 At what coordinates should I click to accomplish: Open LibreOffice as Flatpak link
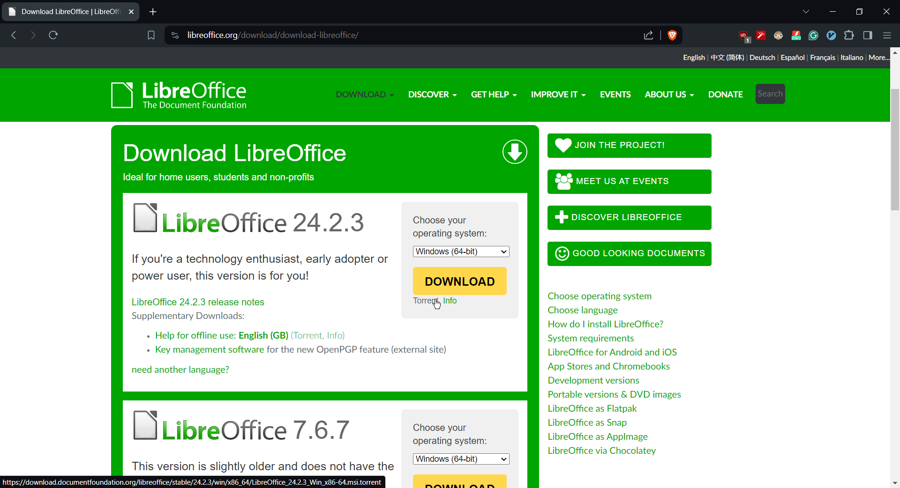pyautogui.click(x=592, y=408)
